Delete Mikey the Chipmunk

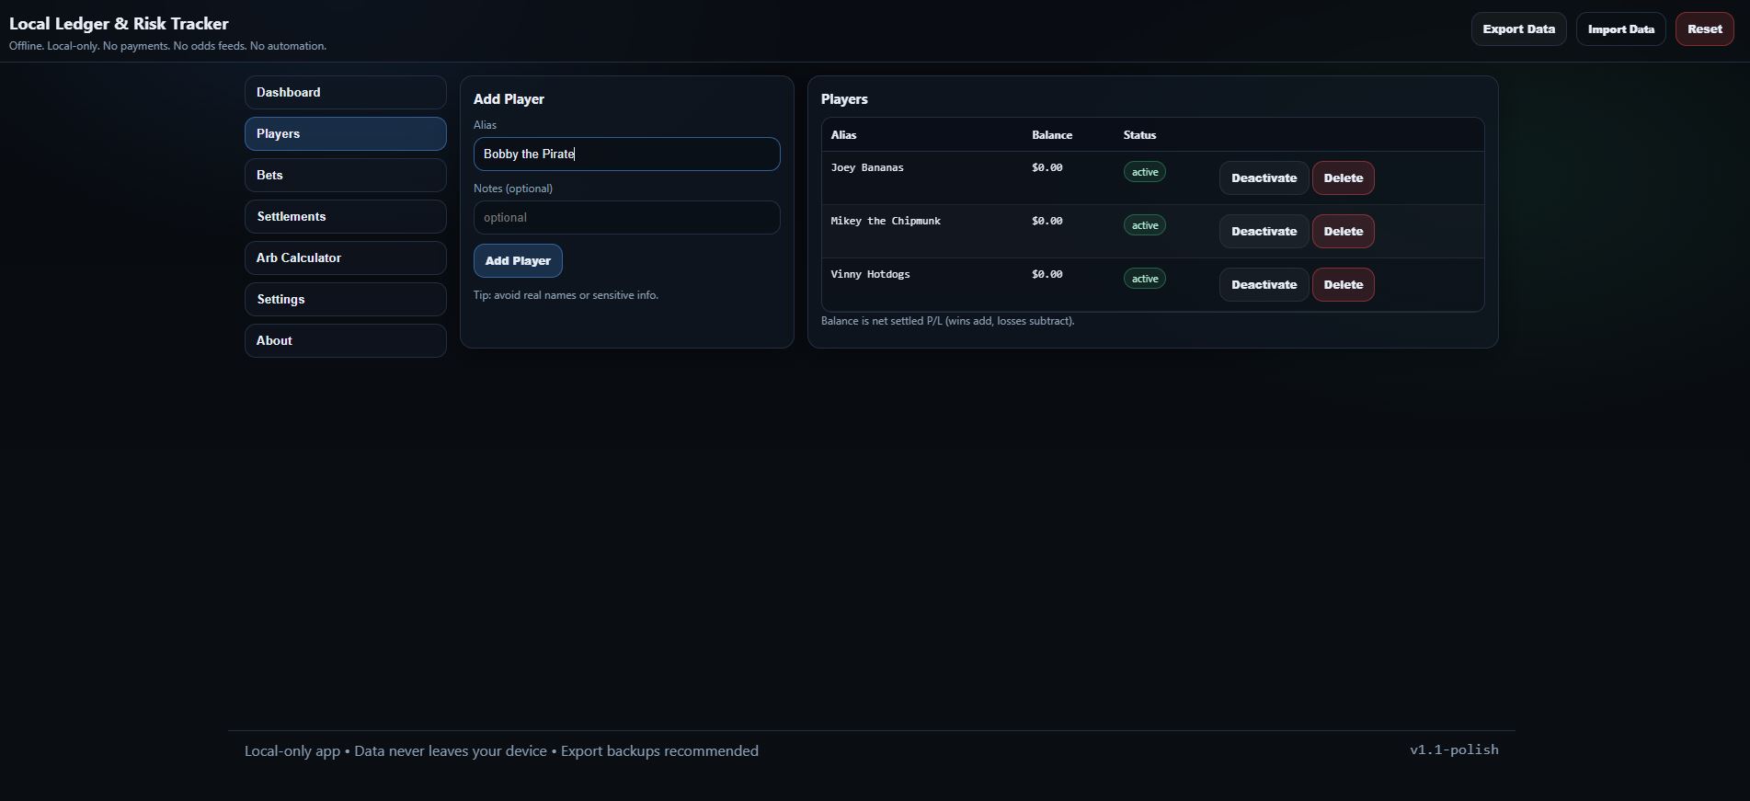tap(1343, 232)
